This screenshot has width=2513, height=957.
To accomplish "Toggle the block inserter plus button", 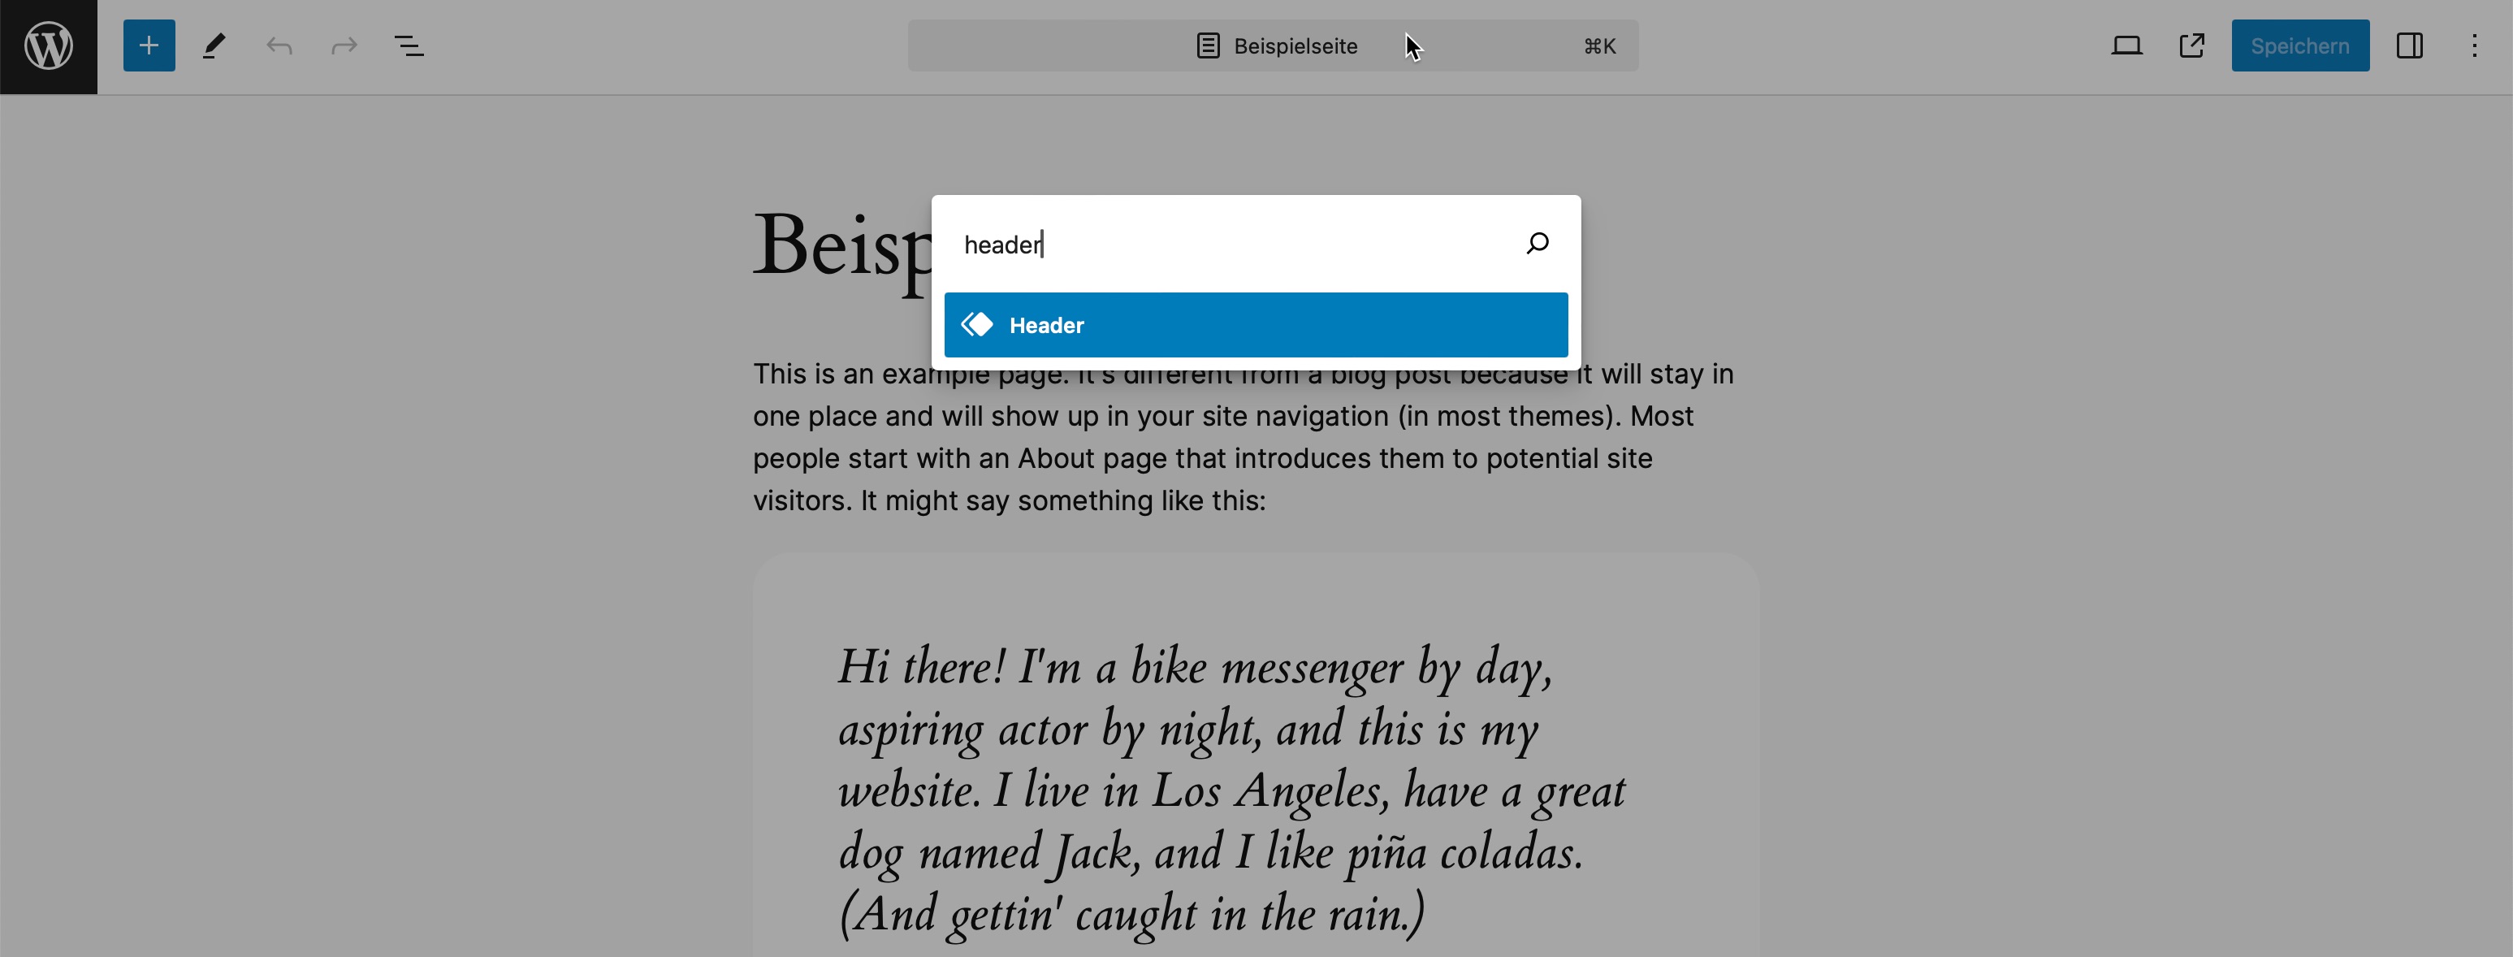I will 149,45.
